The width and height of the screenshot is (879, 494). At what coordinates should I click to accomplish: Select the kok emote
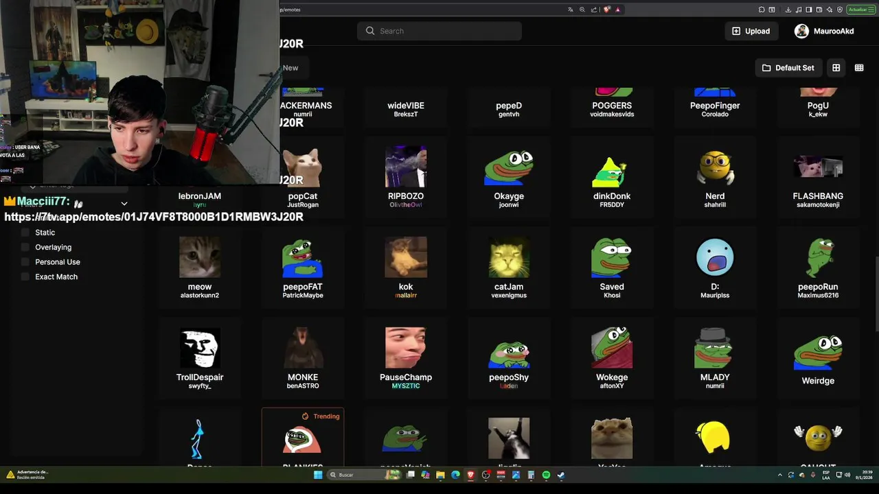tap(406, 267)
